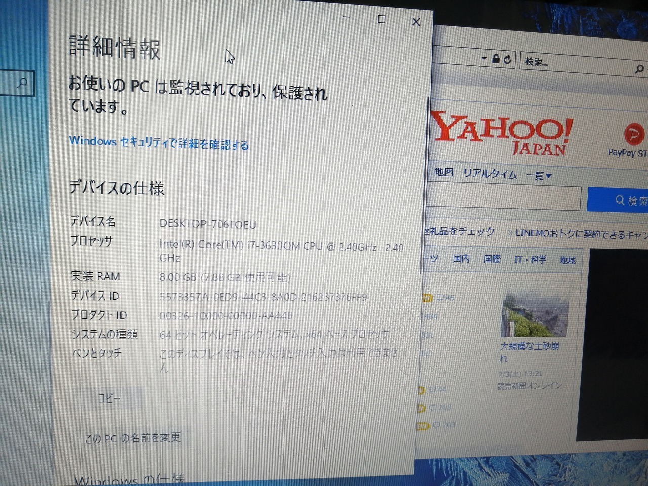648x486 pixels.
Task: Select the 国内 news tab
Action: [x=461, y=259]
